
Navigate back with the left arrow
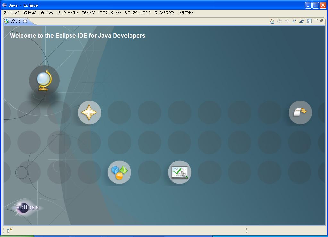(x=280, y=21)
